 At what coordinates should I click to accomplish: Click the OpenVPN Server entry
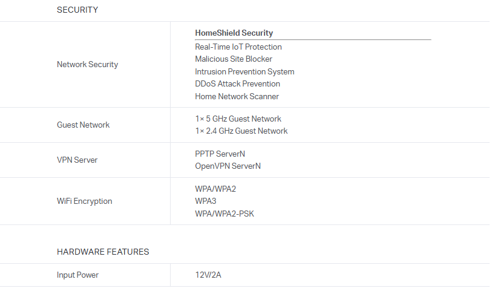coord(228,166)
